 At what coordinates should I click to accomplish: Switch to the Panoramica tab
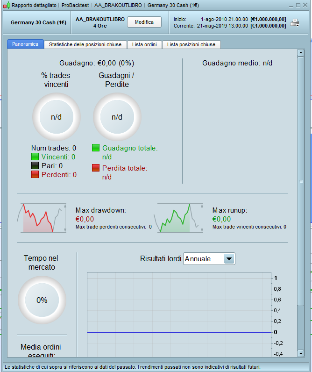[25, 44]
